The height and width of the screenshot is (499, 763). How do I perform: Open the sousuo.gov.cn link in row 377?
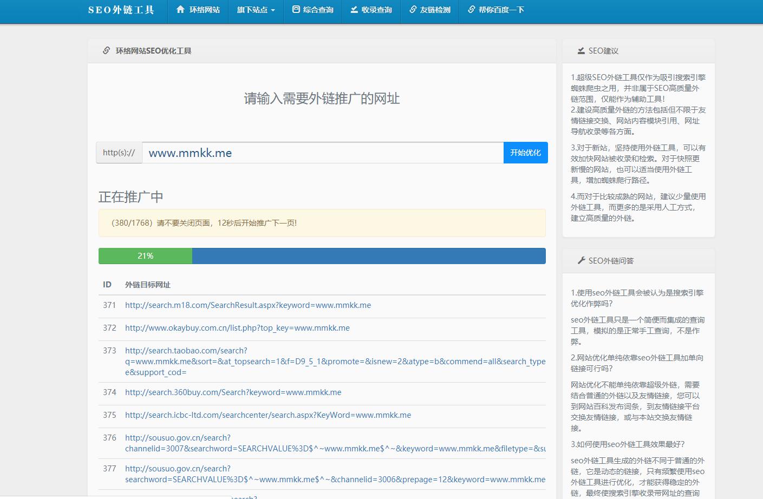(335, 474)
